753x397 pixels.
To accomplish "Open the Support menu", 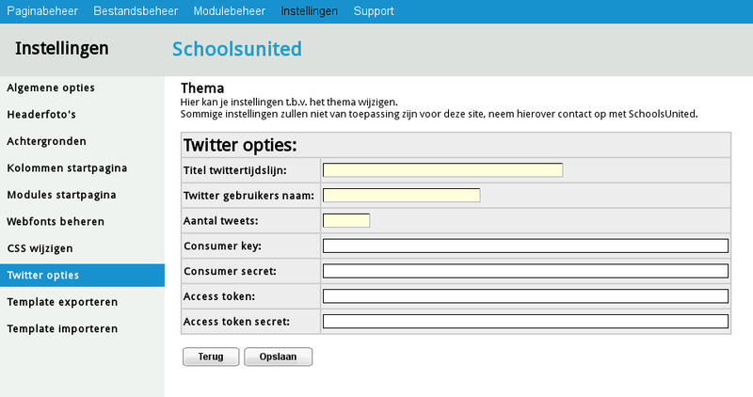I will pyautogui.click(x=374, y=11).
